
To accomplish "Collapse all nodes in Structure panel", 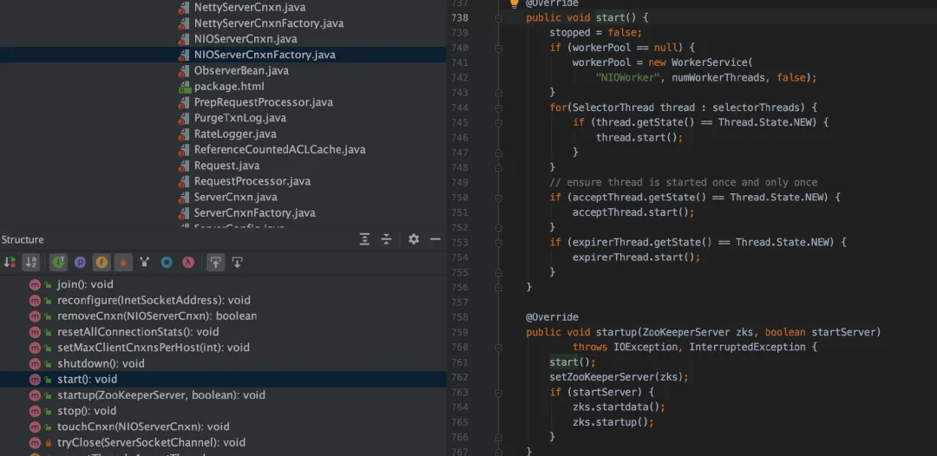I will coord(387,239).
